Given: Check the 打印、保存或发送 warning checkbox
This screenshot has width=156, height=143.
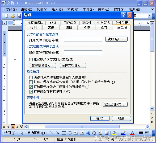Looking at the screenshot, I should pyautogui.click(x=31, y=82).
